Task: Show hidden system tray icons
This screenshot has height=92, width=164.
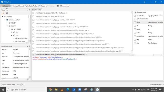Action: point(133,90)
